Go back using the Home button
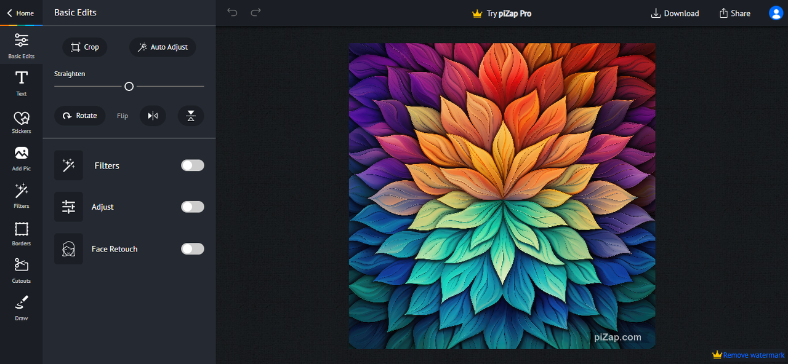The height and width of the screenshot is (364, 788). pyautogui.click(x=20, y=13)
